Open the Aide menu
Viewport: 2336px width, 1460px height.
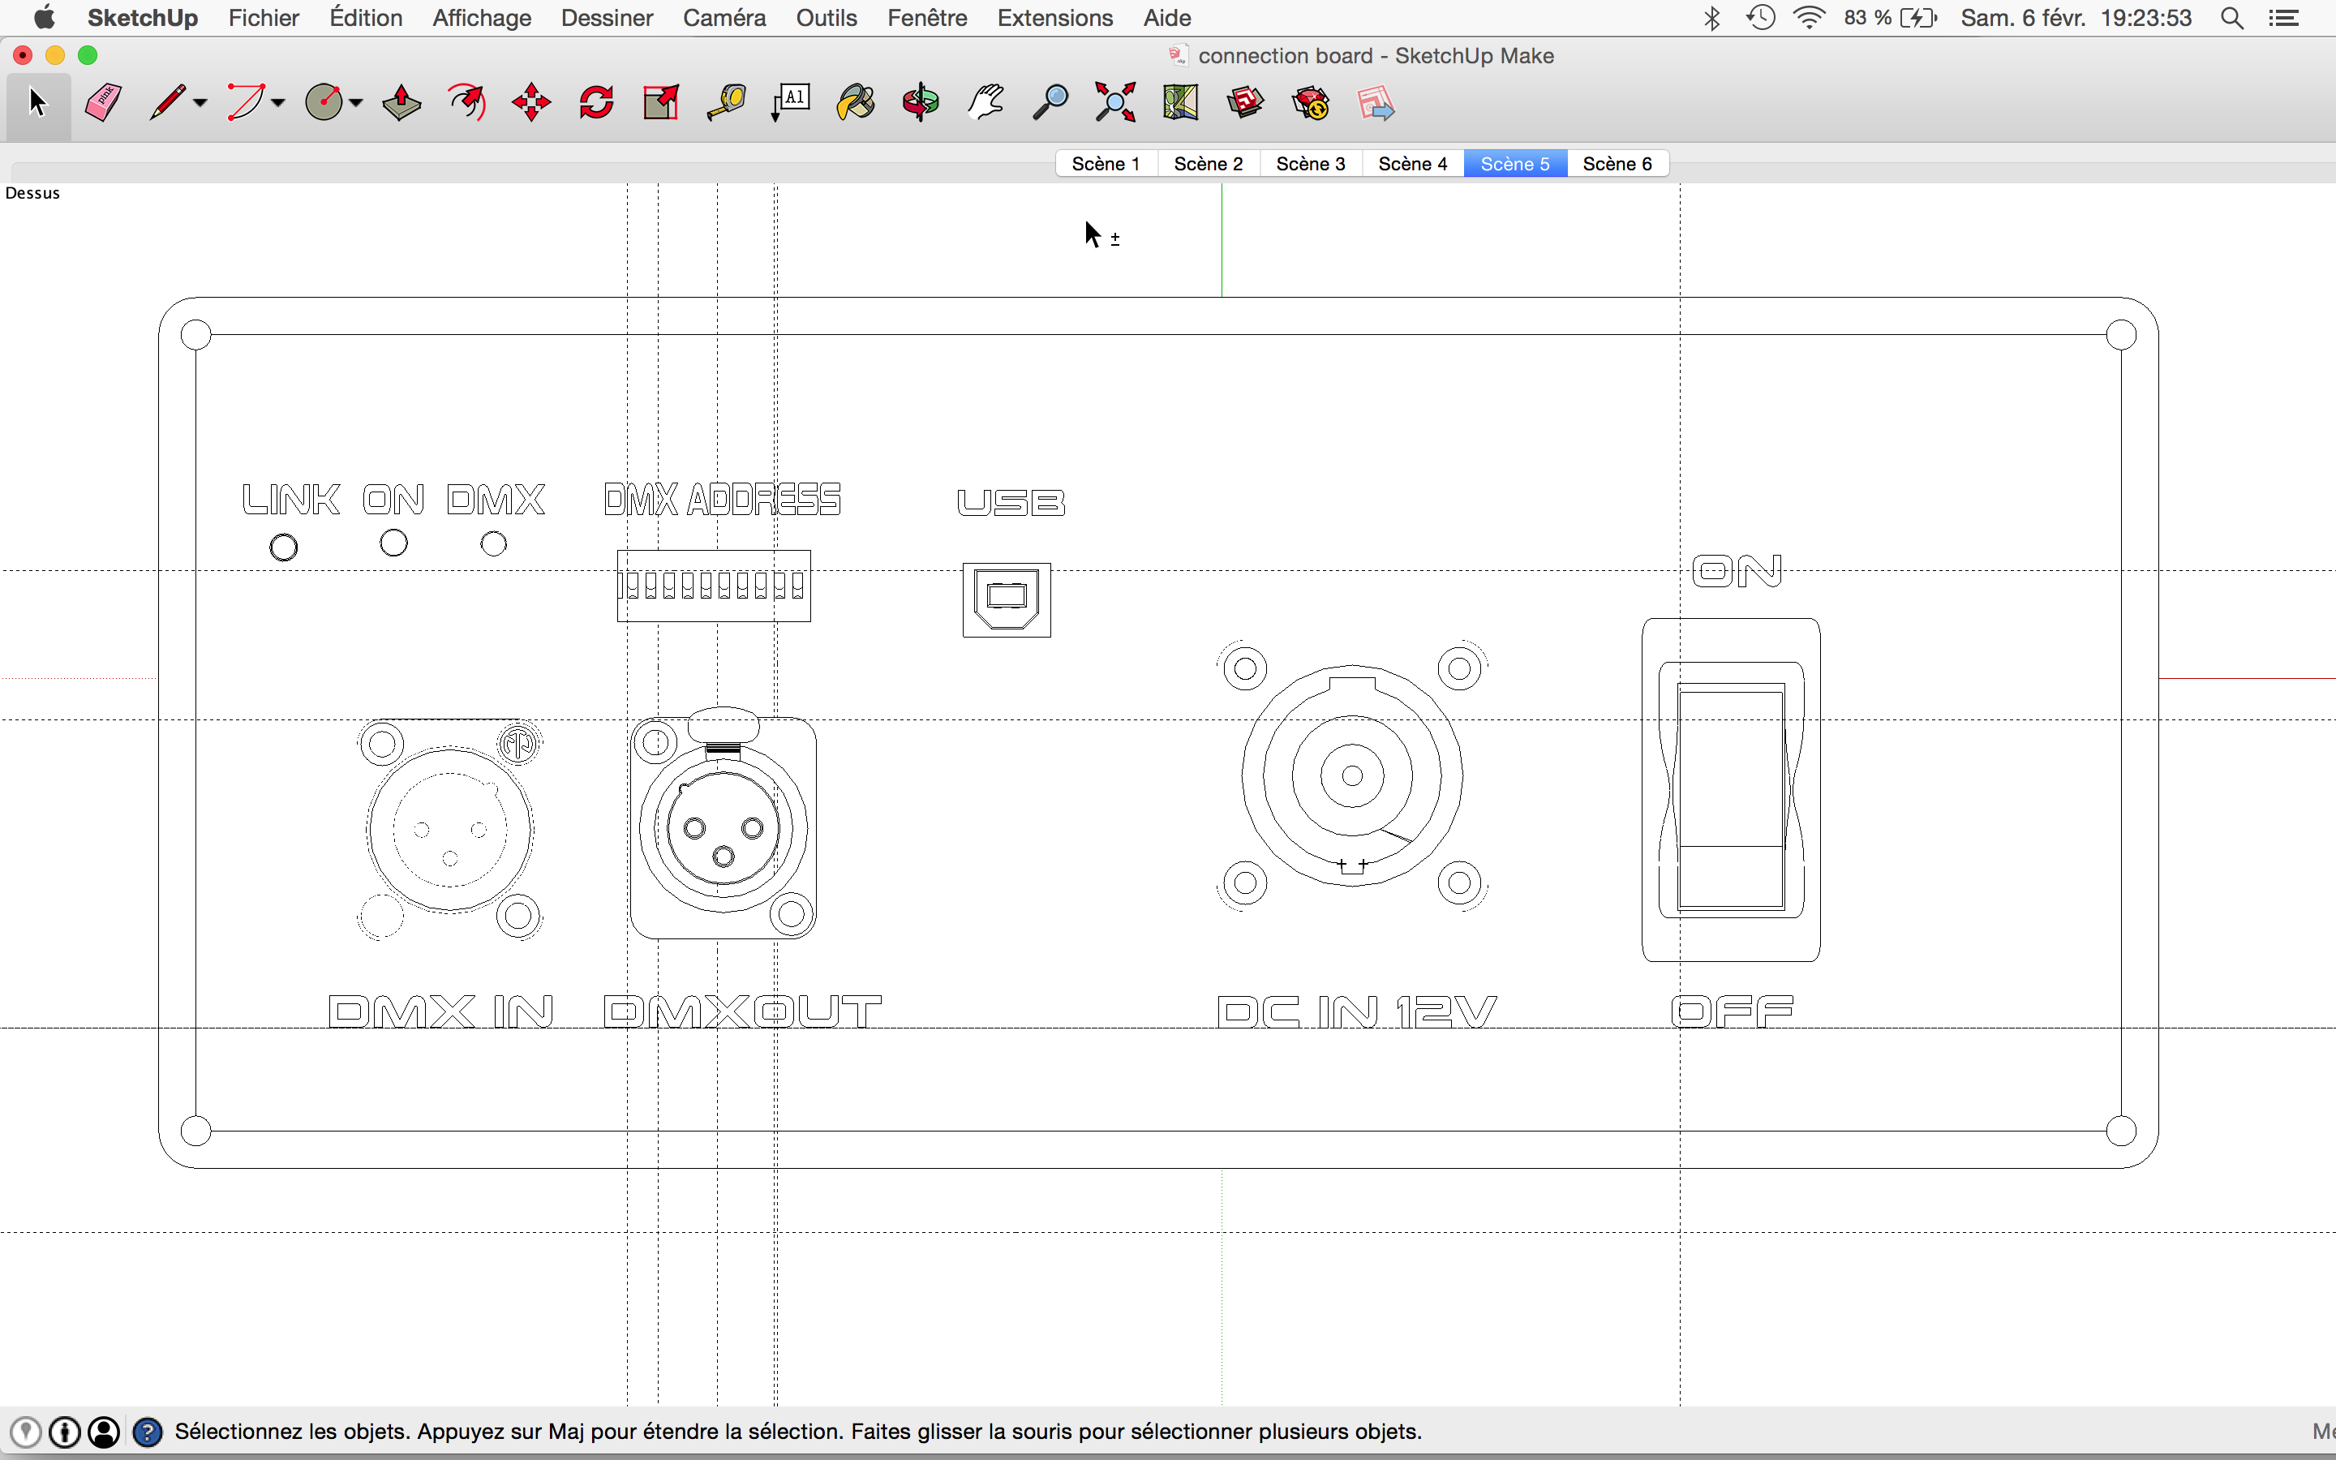(x=1167, y=17)
